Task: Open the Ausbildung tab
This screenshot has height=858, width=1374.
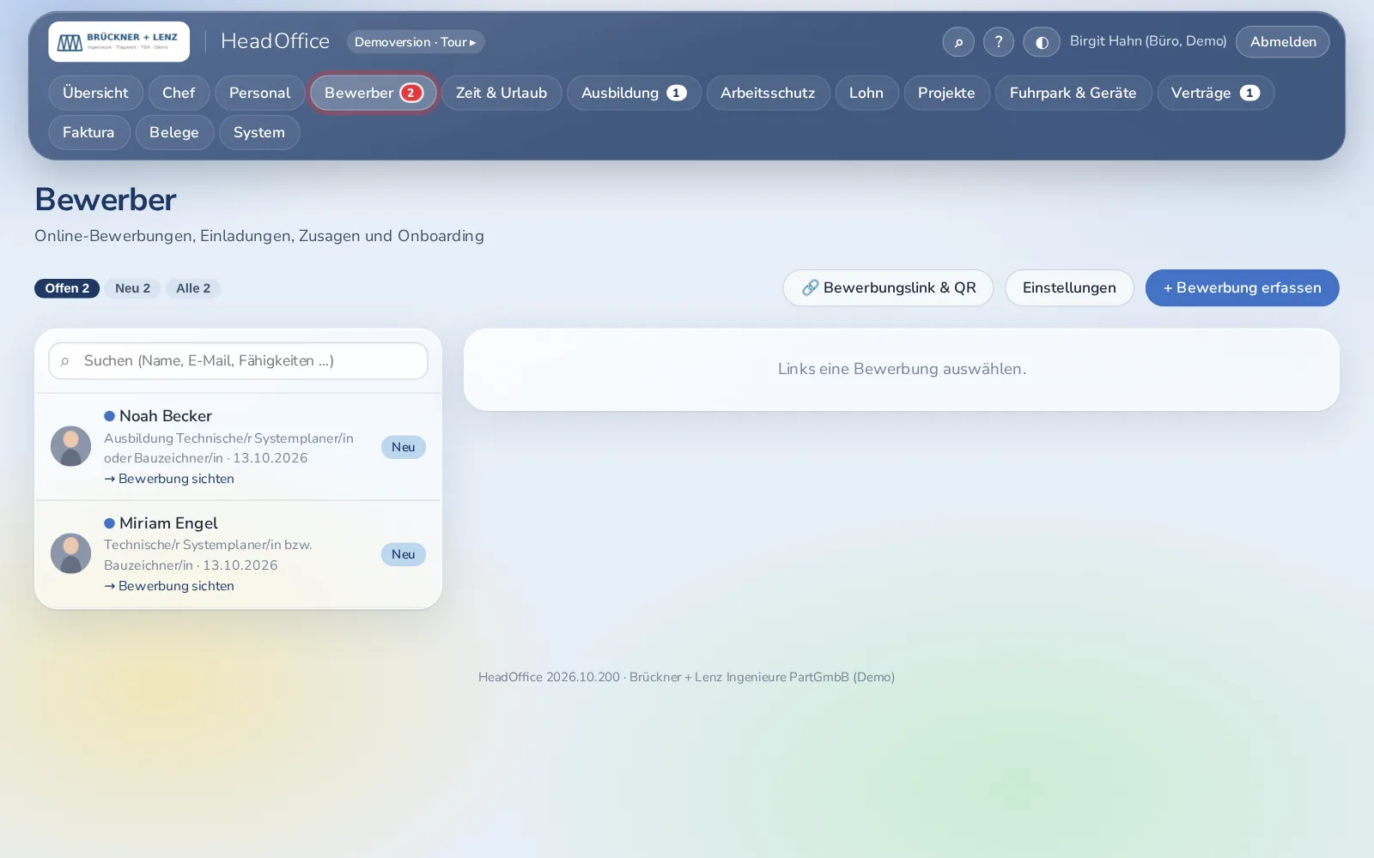Action: tap(634, 93)
